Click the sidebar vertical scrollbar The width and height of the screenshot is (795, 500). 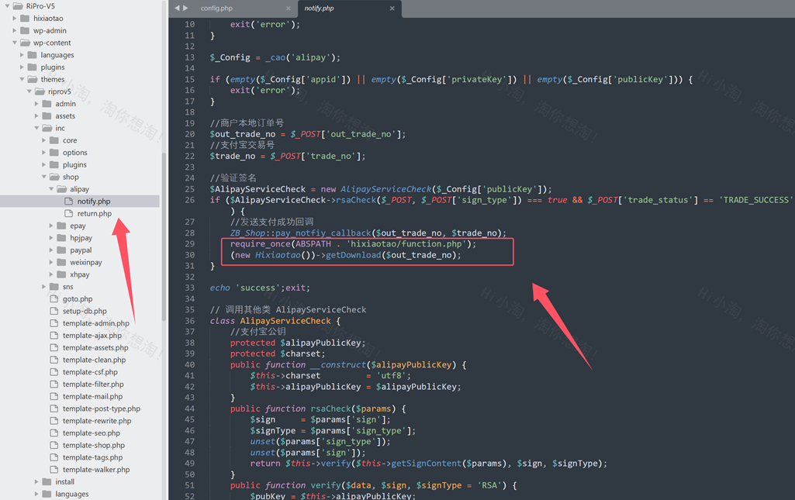tap(164, 233)
